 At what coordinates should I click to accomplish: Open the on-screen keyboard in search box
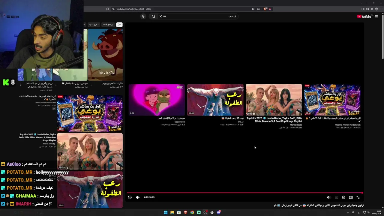tap(165, 16)
